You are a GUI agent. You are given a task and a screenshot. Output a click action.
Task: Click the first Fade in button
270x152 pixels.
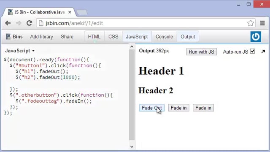click(178, 108)
